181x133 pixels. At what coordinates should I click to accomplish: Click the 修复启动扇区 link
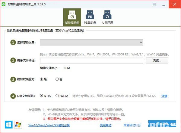132,125
